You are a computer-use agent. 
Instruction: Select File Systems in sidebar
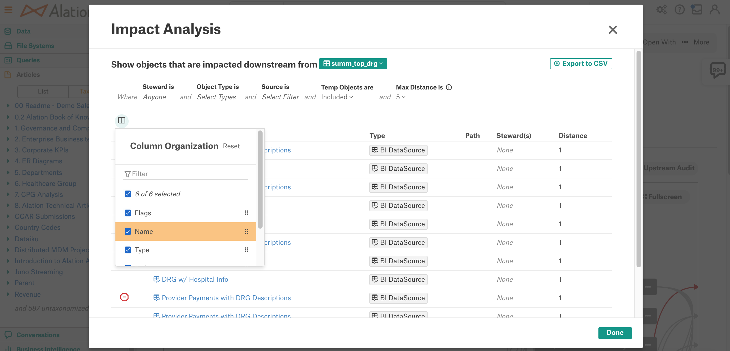[x=35, y=46]
